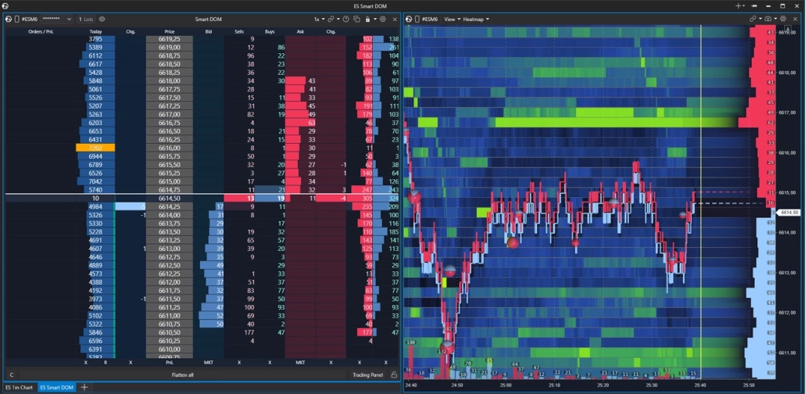Click the camera screenshot icon
805x394 pixels.
(767, 19)
